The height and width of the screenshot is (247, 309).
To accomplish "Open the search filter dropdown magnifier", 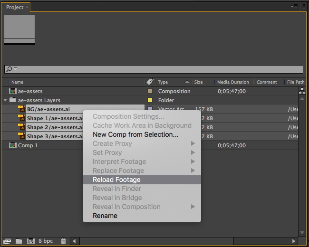I will 11,69.
